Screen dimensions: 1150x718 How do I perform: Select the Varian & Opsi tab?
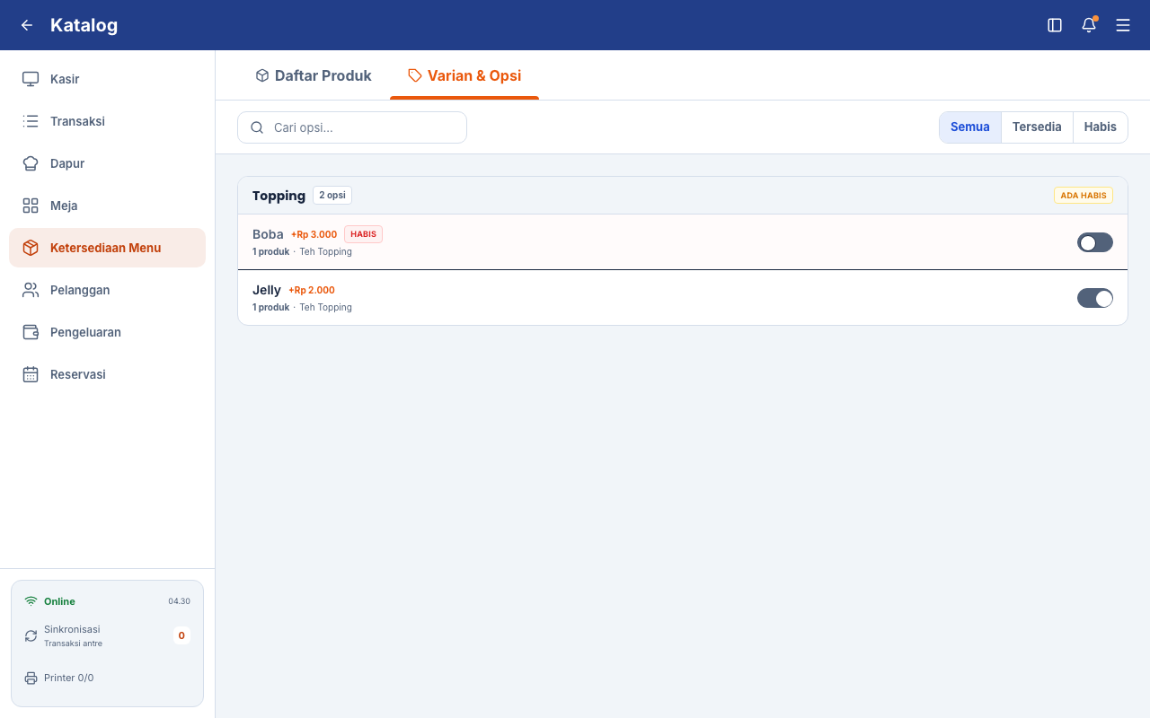pyautogui.click(x=464, y=75)
